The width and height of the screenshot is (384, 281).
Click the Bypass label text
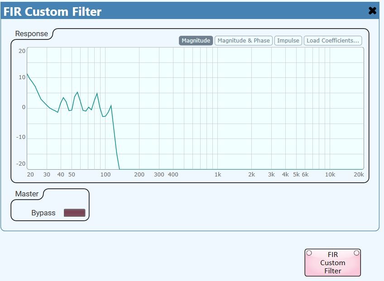point(43,213)
